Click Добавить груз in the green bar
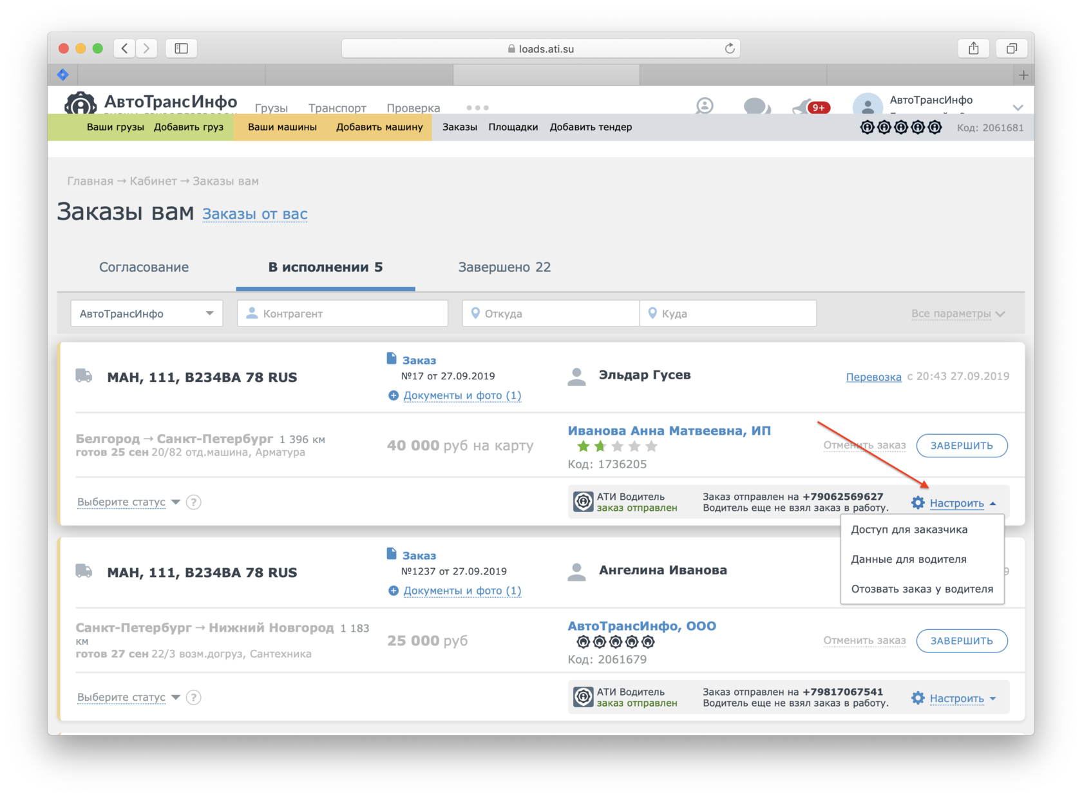Image resolution: width=1082 pixels, height=798 pixels. pyautogui.click(x=189, y=128)
